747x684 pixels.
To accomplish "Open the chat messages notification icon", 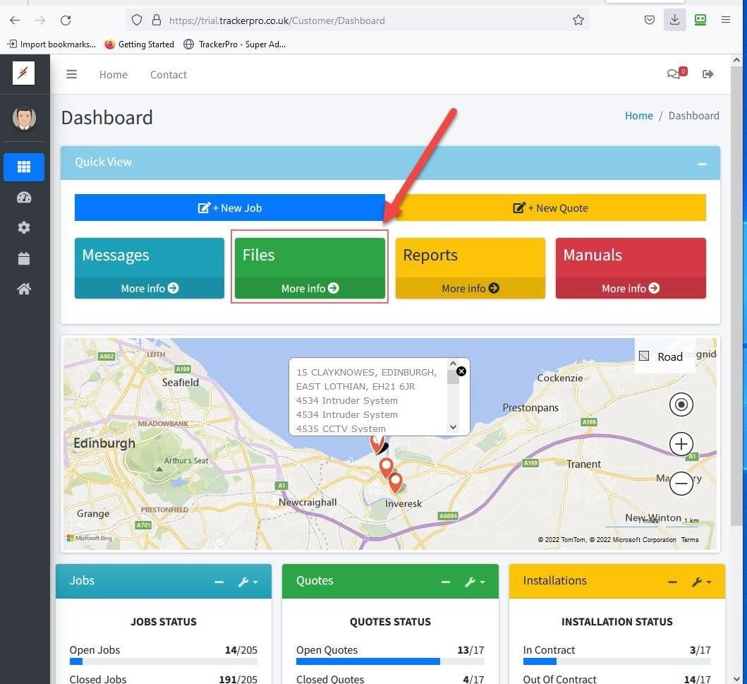I will 674,74.
